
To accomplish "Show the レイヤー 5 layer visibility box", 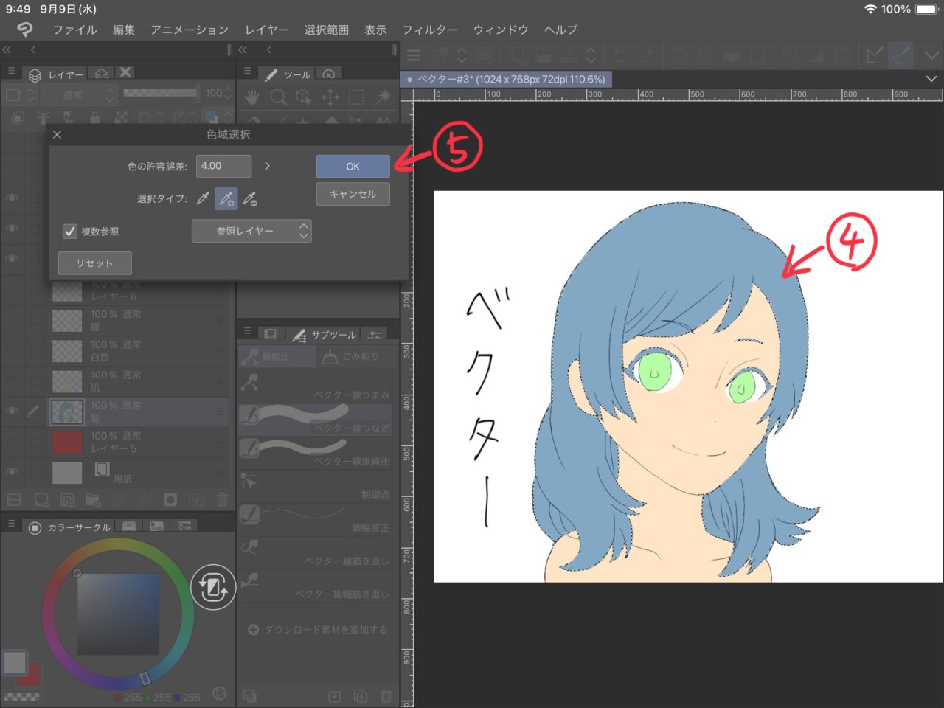I will point(12,442).
